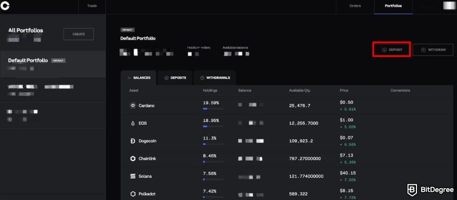Click the Polkadot asset name
The height and width of the screenshot is (200, 457).
click(146, 194)
